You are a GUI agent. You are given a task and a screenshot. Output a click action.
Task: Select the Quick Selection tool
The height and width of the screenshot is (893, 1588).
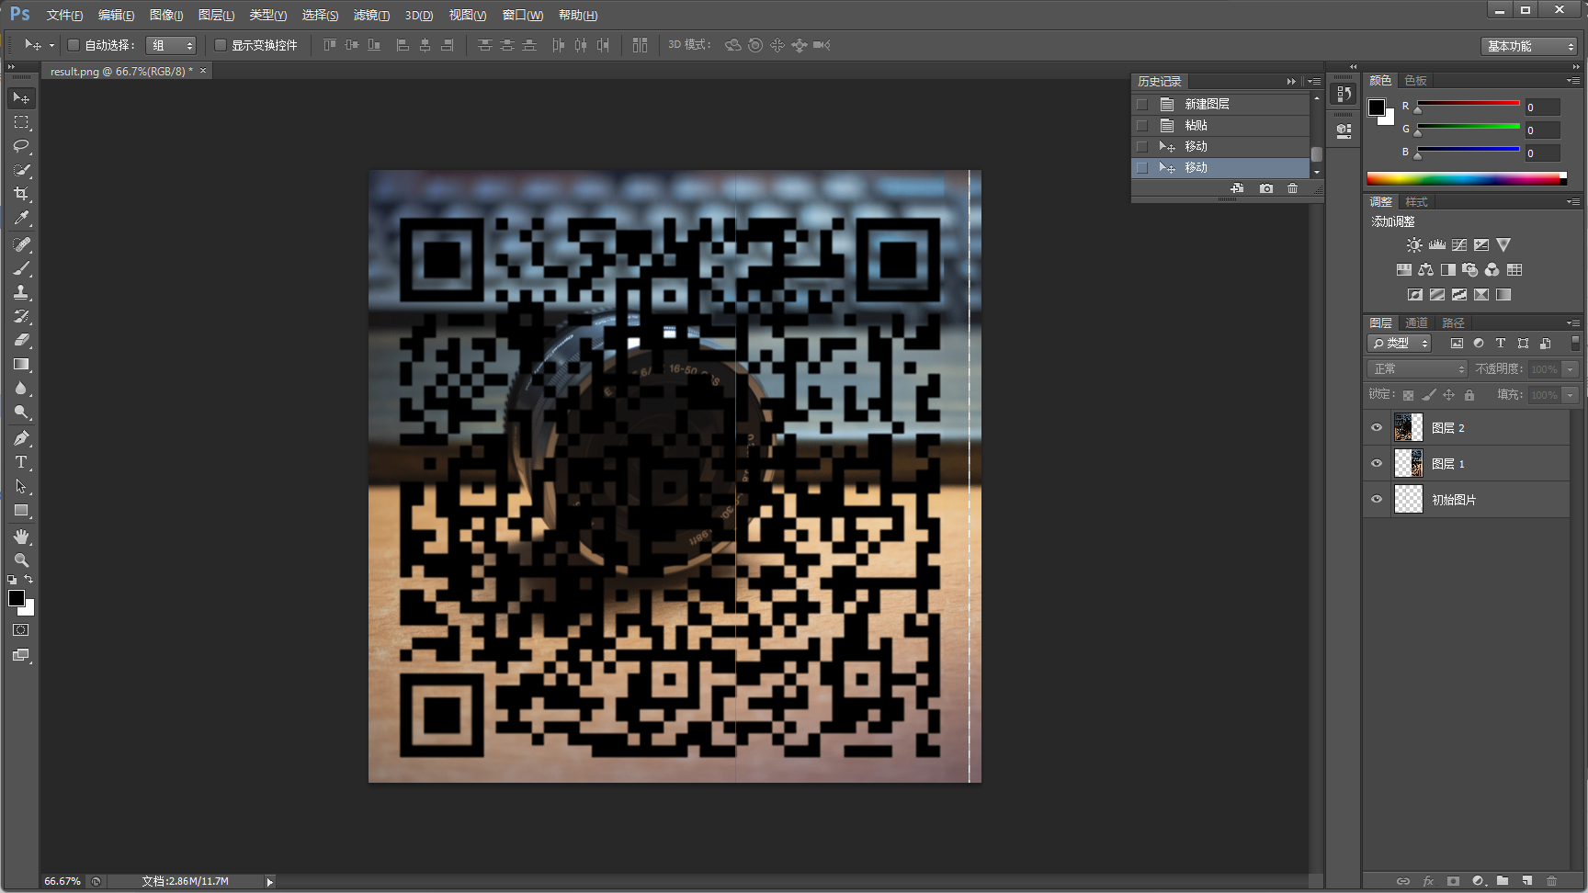point(21,170)
